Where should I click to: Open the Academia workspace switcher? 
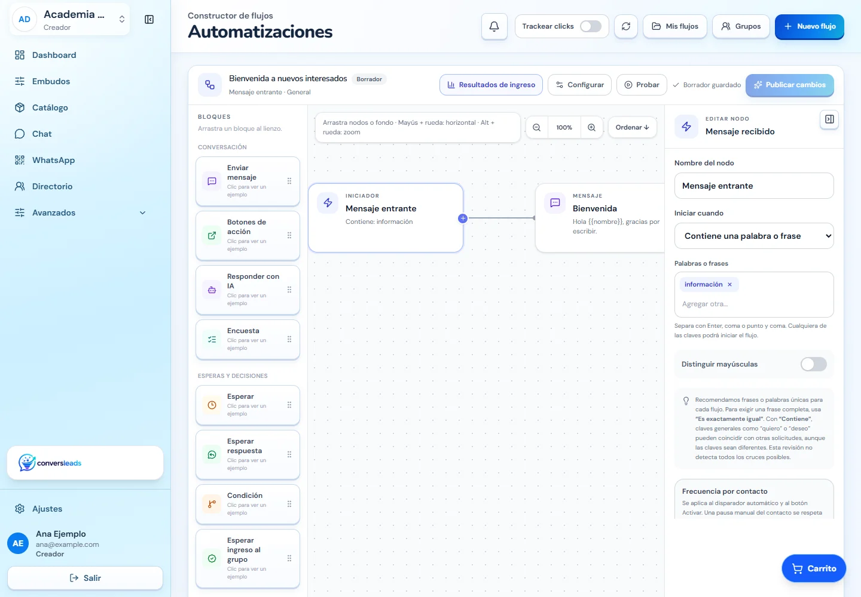click(x=71, y=20)
